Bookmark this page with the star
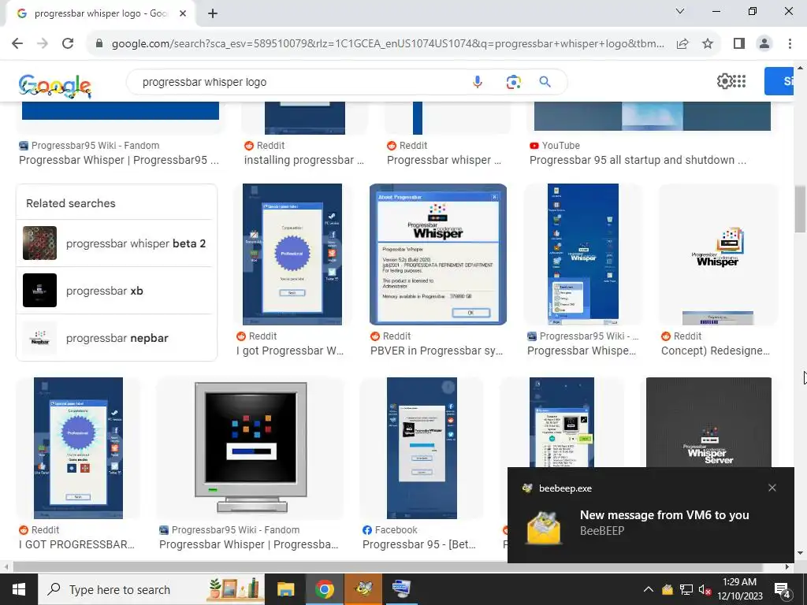807x605 pixels. (x=708, y=44)
